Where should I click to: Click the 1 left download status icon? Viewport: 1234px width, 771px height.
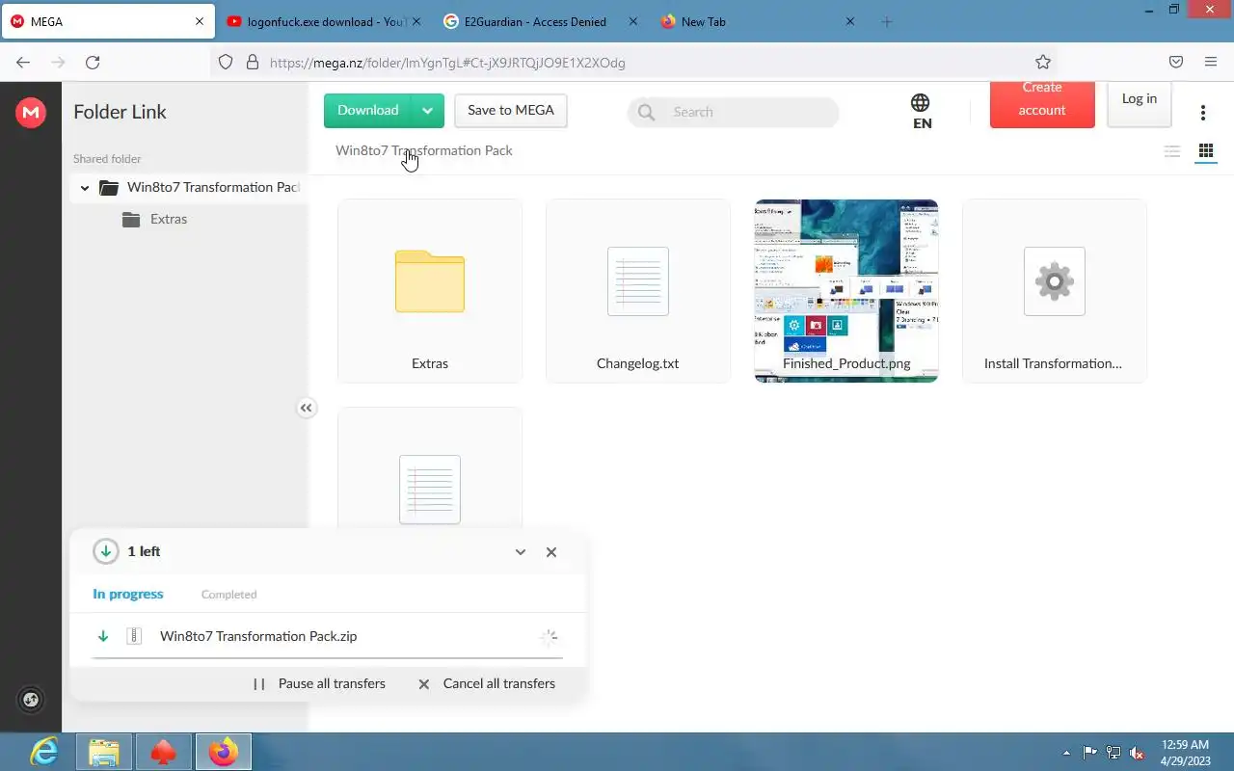(x=105, y=552)
